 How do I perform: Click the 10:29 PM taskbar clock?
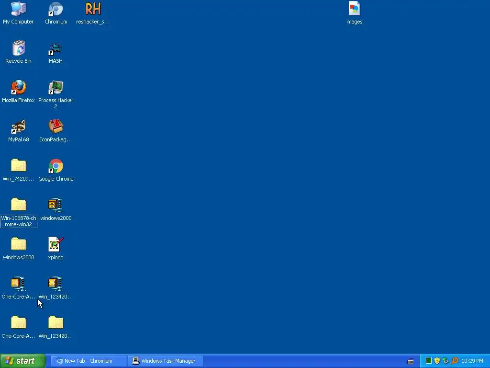point(472,361)
